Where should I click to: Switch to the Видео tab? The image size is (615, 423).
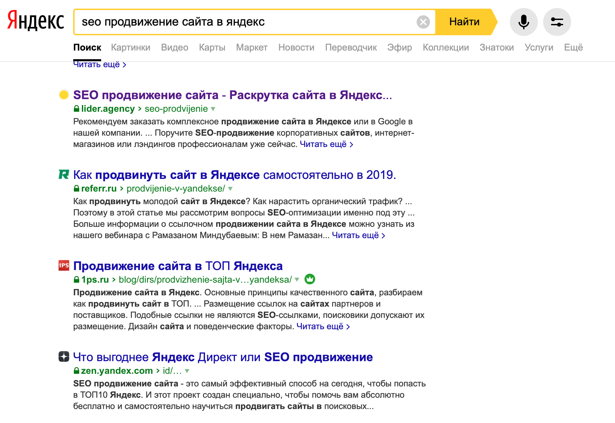pyautogui.click(x=174, y=48)
